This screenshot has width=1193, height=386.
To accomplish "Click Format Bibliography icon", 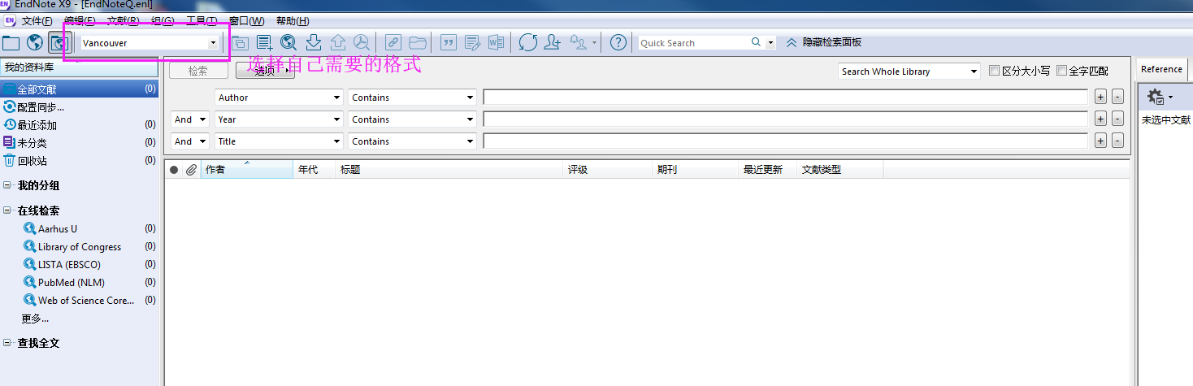I will tap(472, 42).
